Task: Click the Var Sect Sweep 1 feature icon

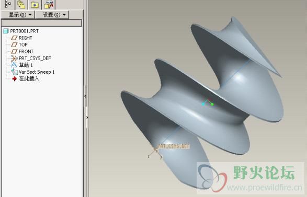Action: [x=14, y=72]
